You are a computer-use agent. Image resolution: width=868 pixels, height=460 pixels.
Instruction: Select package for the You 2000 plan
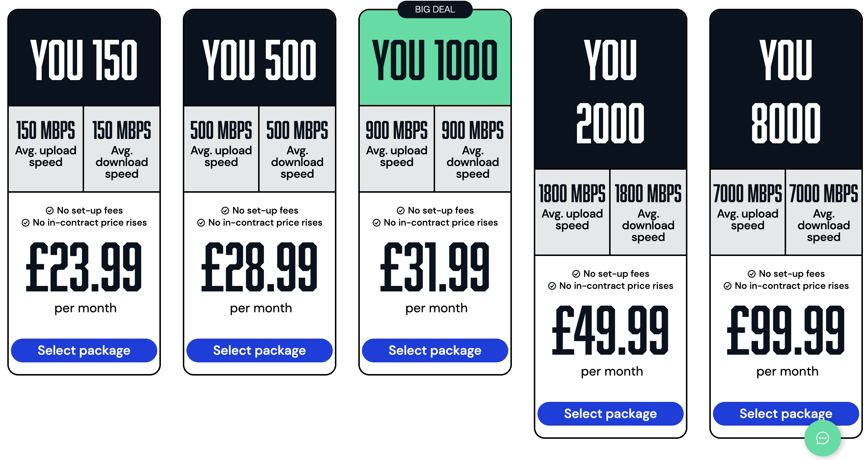611,414
